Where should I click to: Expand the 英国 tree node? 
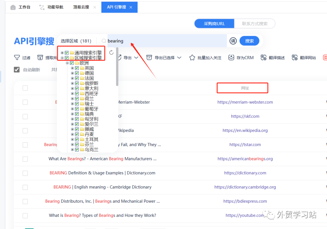[x=72, y=68]
